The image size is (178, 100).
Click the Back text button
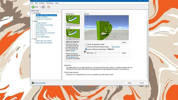click(36, 7)
